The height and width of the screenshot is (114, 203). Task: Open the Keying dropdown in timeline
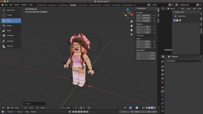coord(20,112)
